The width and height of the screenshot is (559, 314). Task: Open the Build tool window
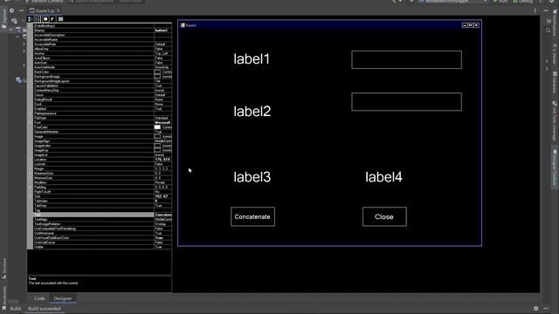point(15,309)
